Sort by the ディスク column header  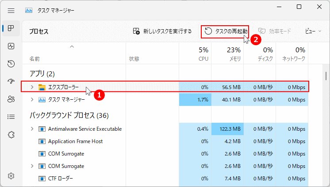click(x=265, y=58)
